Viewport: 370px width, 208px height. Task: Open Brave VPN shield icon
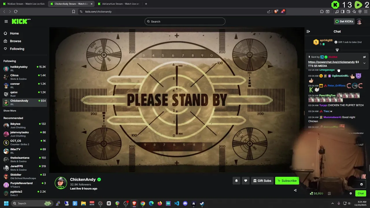tap(360, 12)
